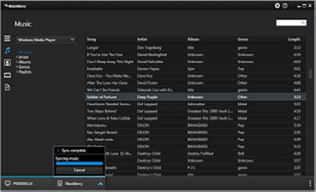Sort by the Genre column header
Screen dimensions: 316x192
tap(243, 39)
